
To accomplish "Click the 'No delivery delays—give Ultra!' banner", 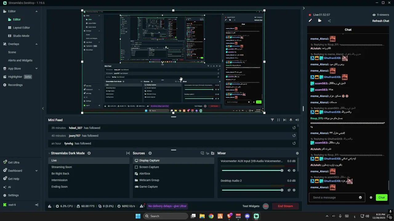I will 167,206.
